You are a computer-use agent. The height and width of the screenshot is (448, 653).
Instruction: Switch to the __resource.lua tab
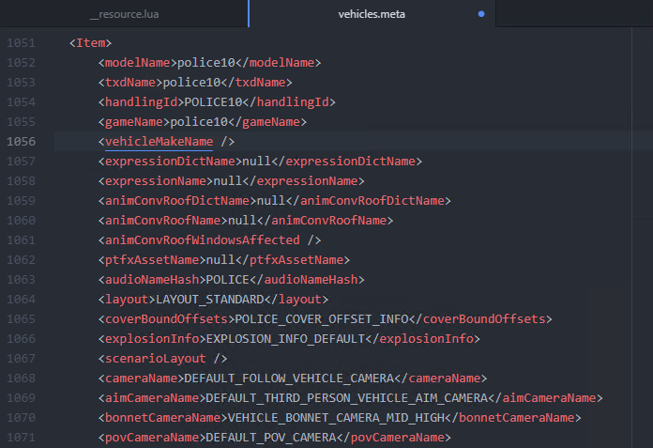point(123,14)
